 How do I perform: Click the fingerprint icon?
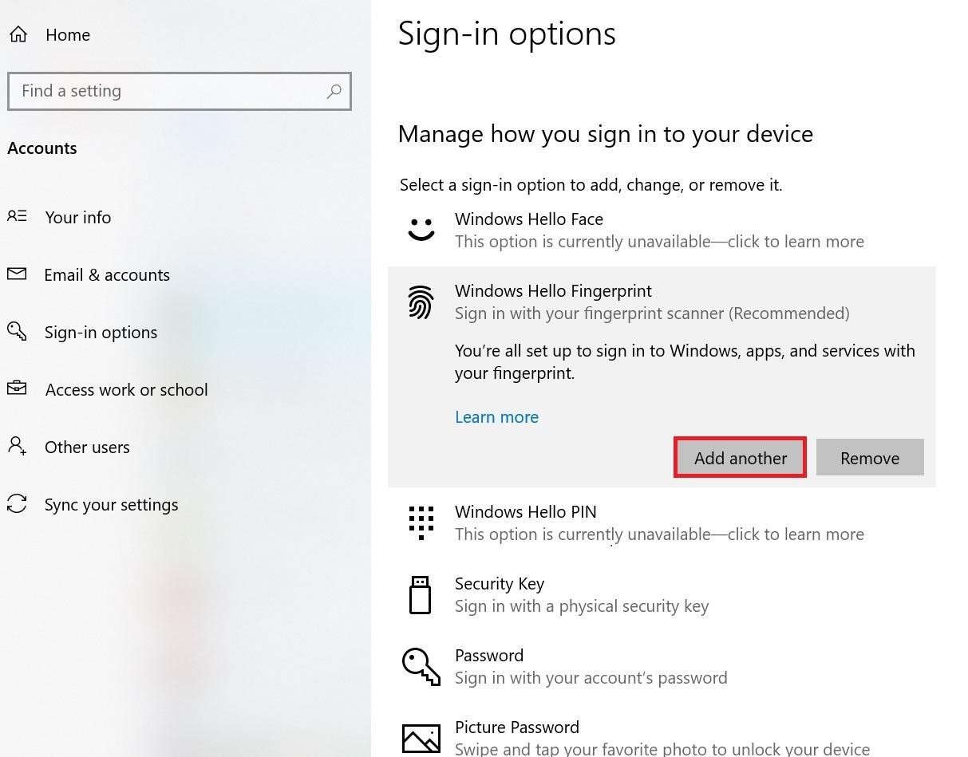click(x=421, y=302)
